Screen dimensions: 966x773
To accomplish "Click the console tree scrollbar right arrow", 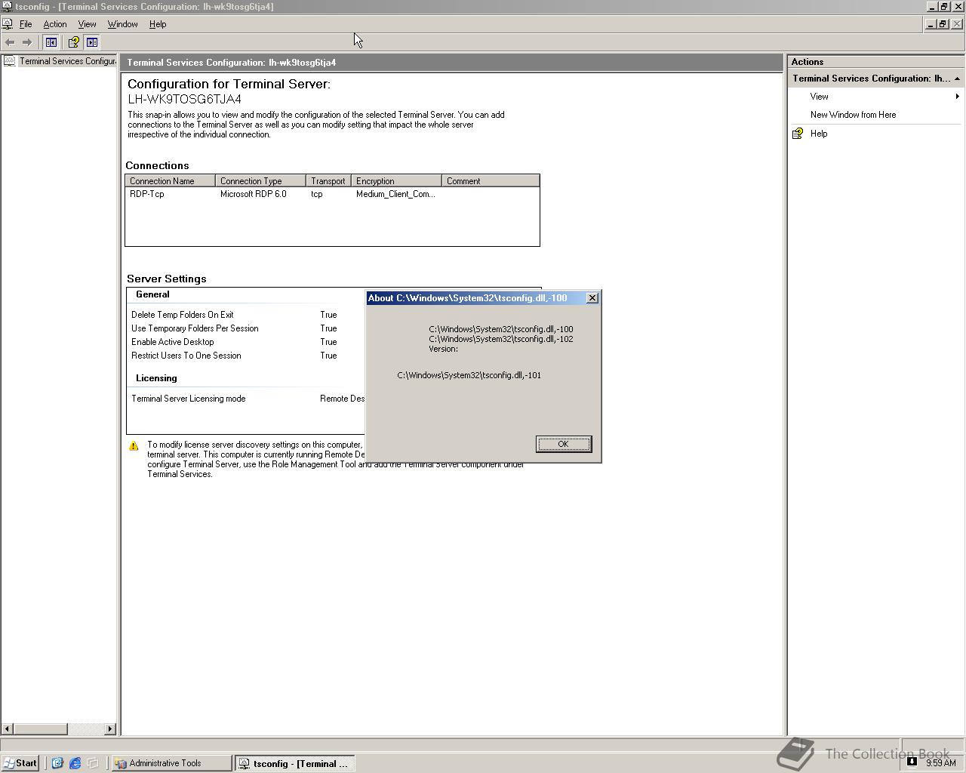I will pos(110,729).
